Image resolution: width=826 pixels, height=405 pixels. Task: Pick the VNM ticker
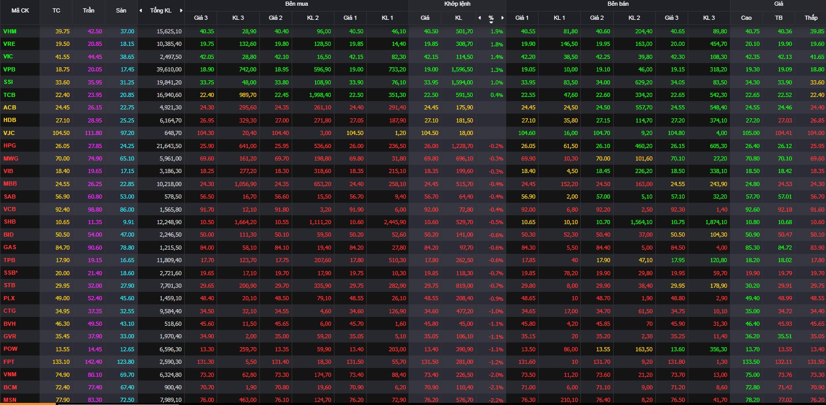pyautogui.click(x=10, y=374)
